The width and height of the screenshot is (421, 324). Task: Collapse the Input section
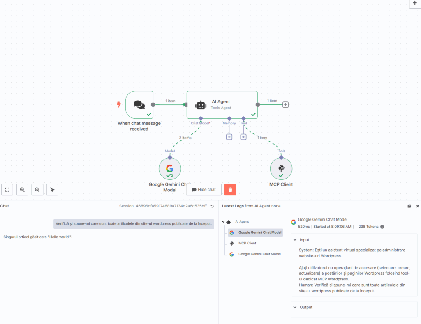tap(295, 240)
